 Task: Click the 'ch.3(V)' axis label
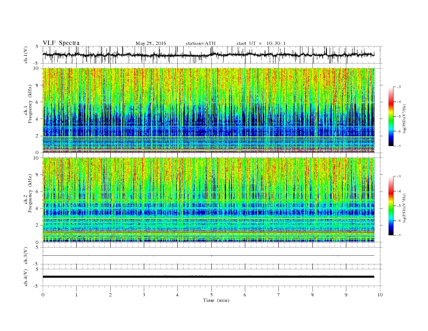26,256
